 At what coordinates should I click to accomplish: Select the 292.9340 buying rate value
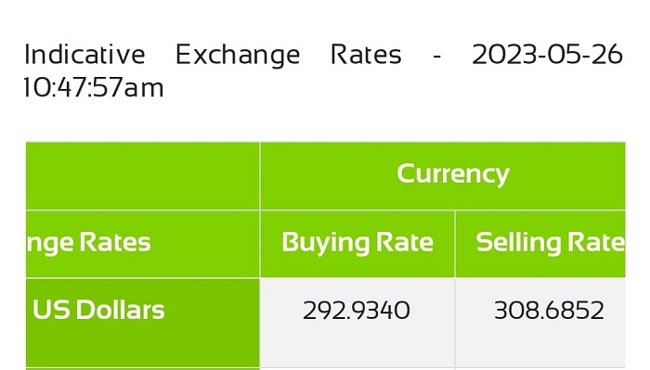click(x=357, y=311)
